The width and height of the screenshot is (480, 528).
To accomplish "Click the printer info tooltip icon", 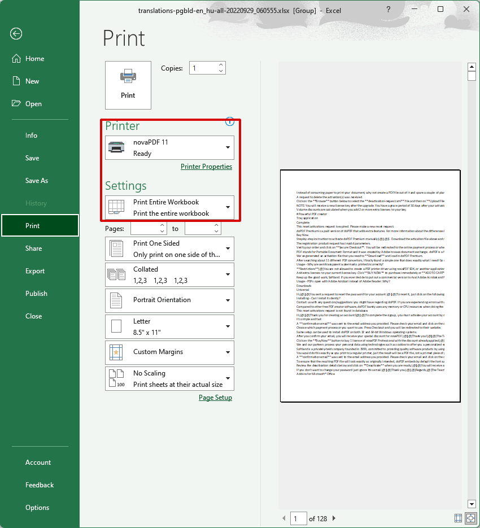I will pyautogui.click(x=230, y=121).
